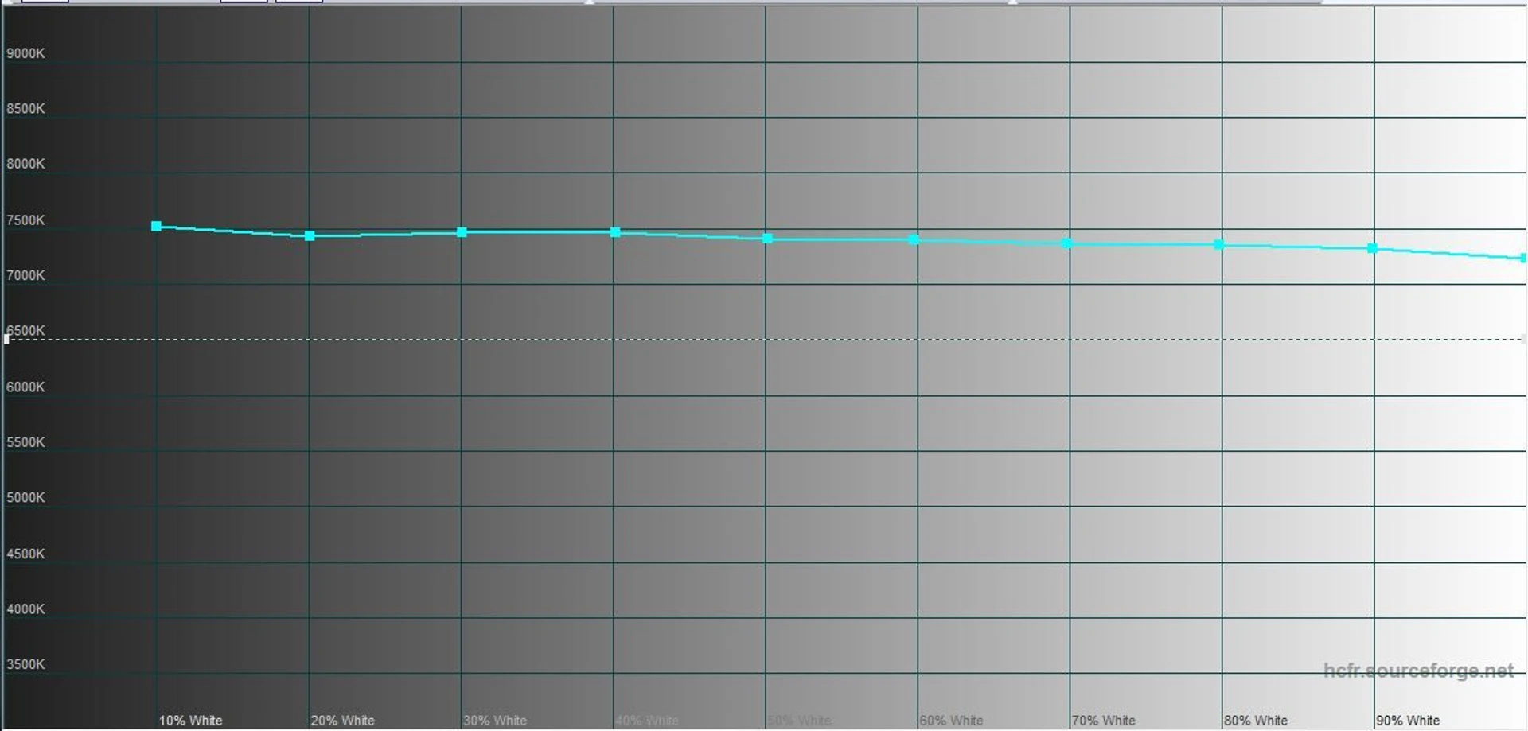Select the 50% White data point on curve
This screenshot has width=1528, height=731.
(x=767, y=239)
